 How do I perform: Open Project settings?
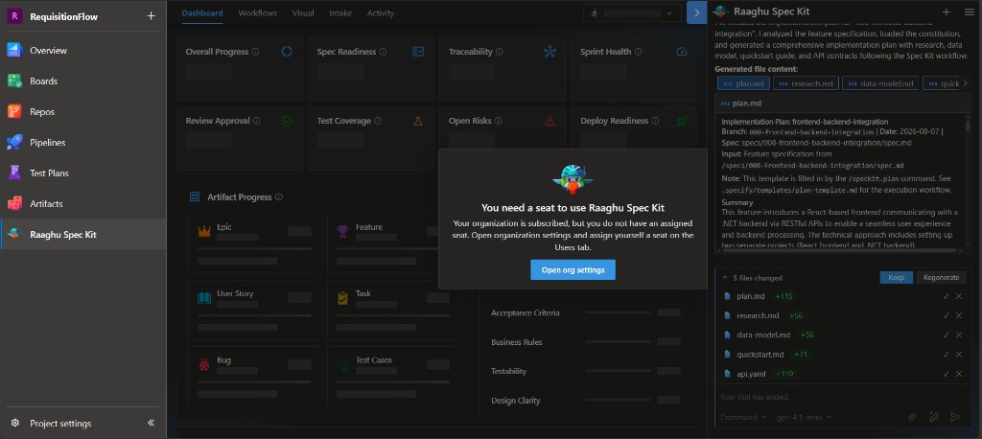(60, 424)
